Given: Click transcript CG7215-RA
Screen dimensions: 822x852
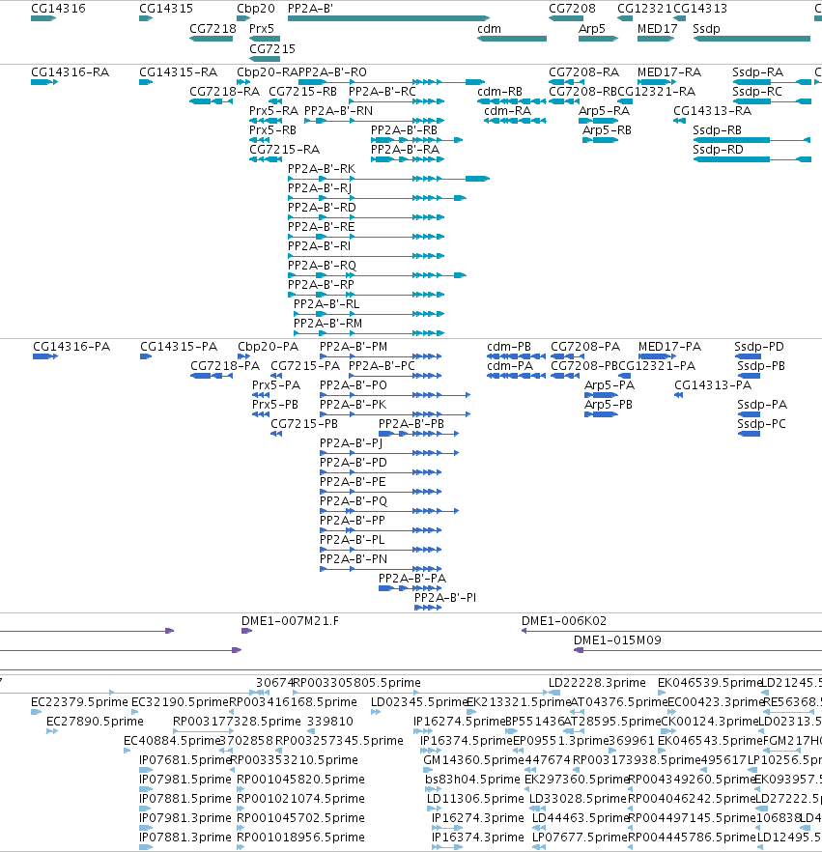Looking at the screenshot, I should click(284, 150).
